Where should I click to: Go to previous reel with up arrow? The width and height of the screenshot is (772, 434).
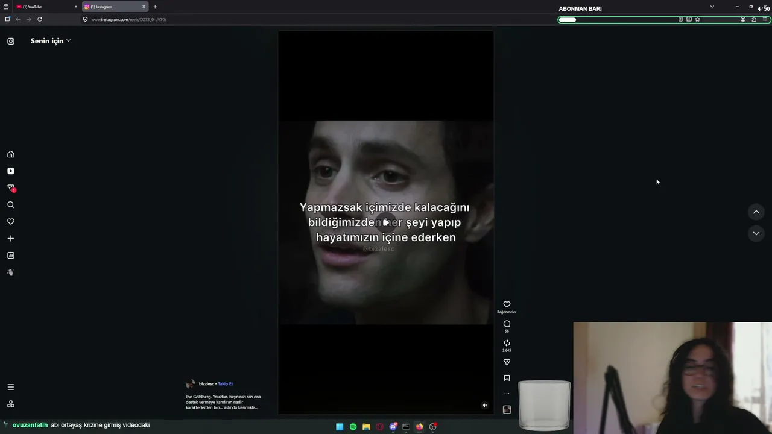click(x=756, y=212)
